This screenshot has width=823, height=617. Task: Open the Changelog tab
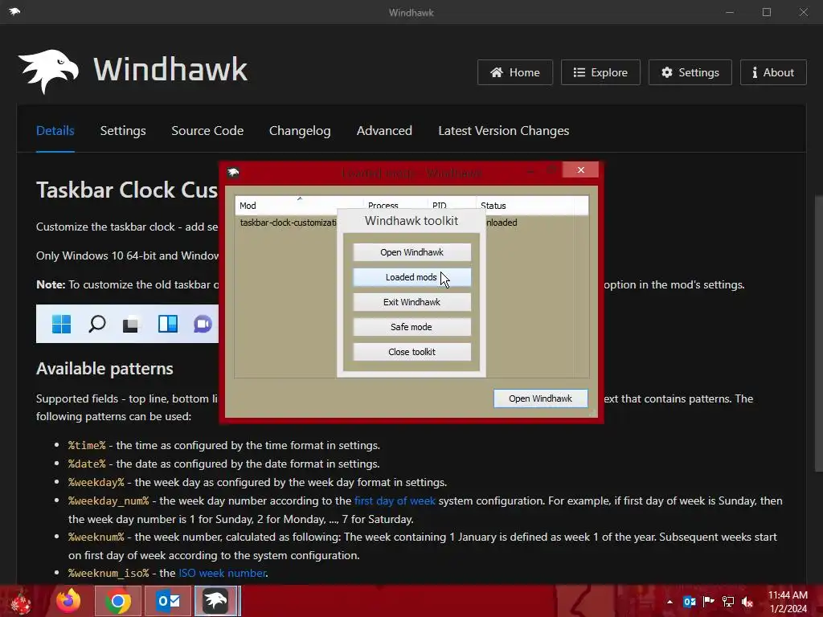tap(300, 131)
